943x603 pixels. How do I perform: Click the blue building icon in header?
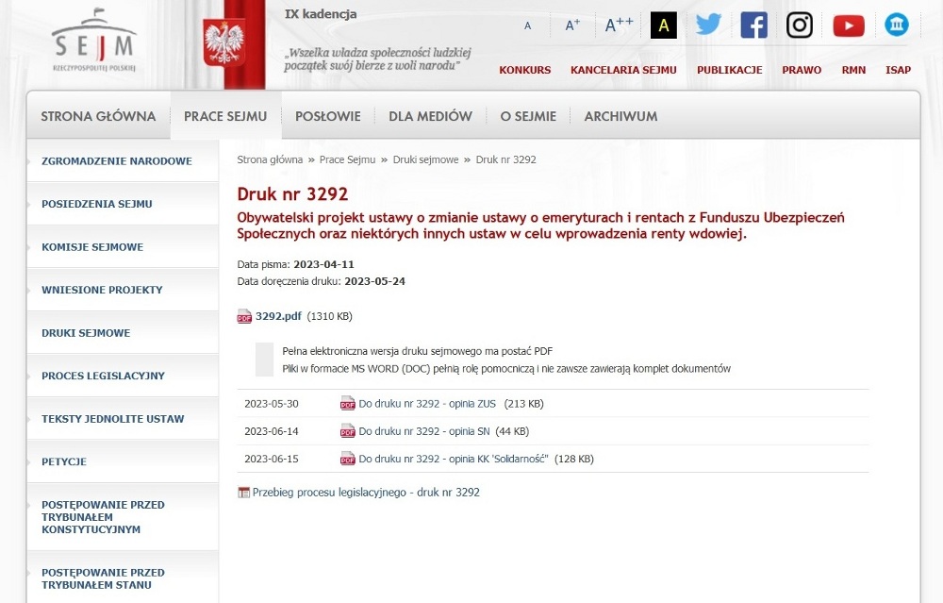[896, 25]
